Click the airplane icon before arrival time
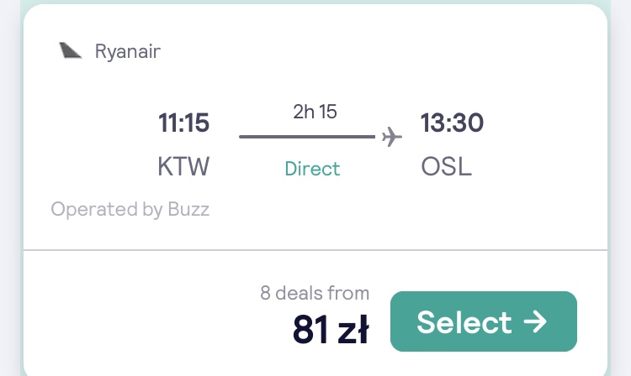The width and height of the screenshot is (631, 376). click(391, 137)
